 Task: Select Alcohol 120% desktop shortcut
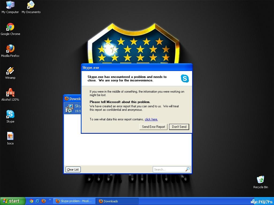point(10,95)
